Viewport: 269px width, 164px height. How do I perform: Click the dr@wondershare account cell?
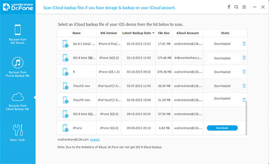(188, 58)
